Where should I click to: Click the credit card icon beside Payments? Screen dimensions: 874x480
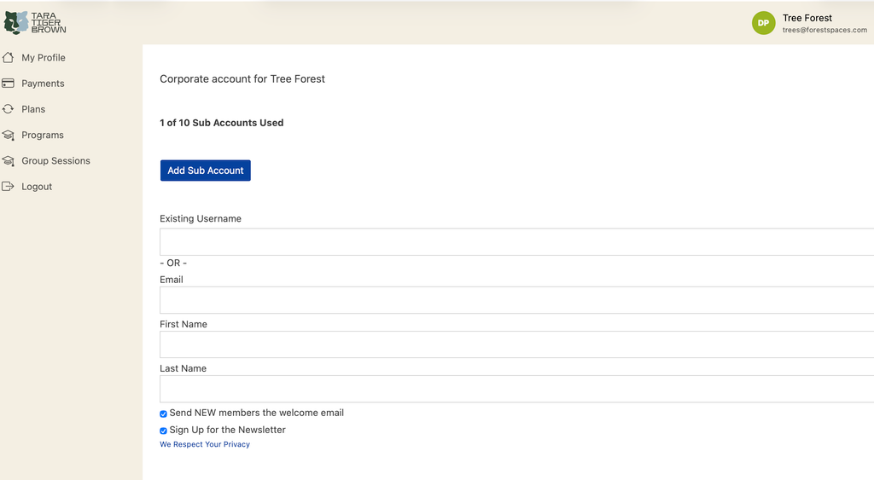coord(8,84)
